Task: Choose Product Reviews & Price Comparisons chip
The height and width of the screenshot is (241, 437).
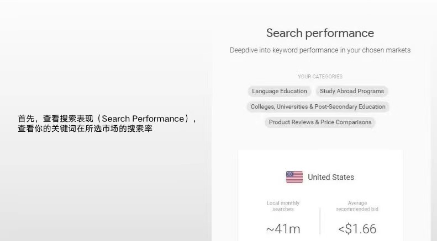Action: pos(320,122)
